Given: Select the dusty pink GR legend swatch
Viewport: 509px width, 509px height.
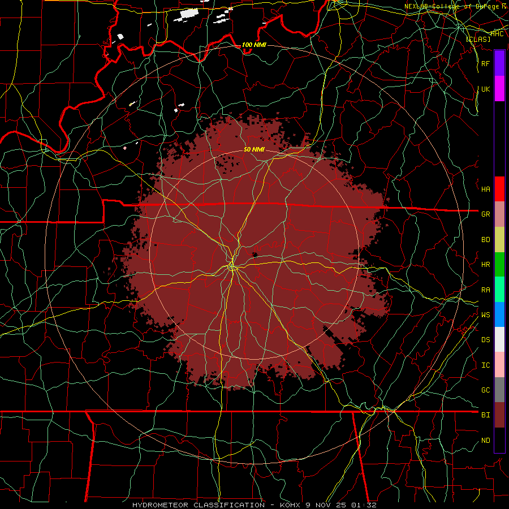Looking at the screenshot, I should click(499, 214).
